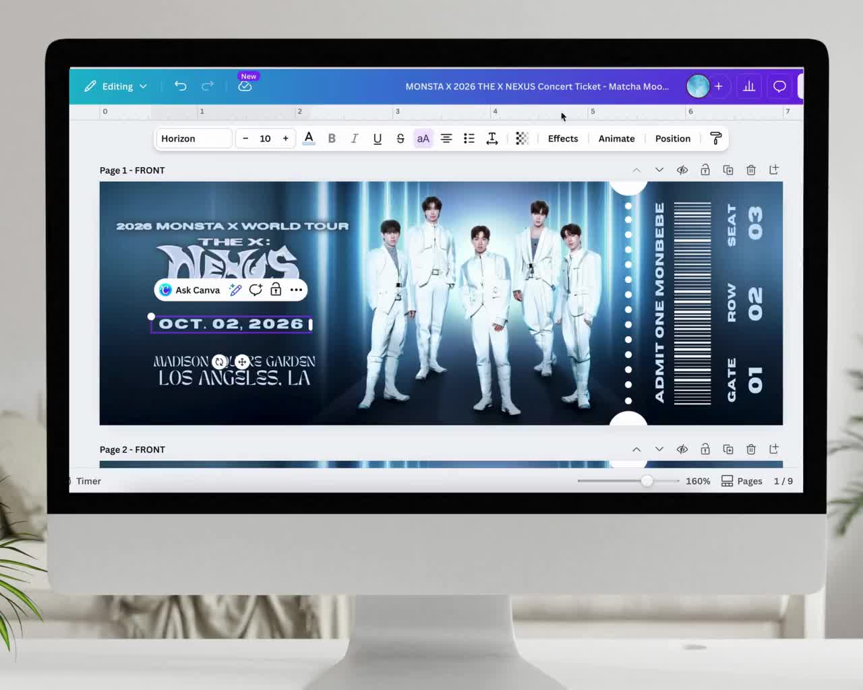
Task: Click the design title in header
Action: point(537,86)
